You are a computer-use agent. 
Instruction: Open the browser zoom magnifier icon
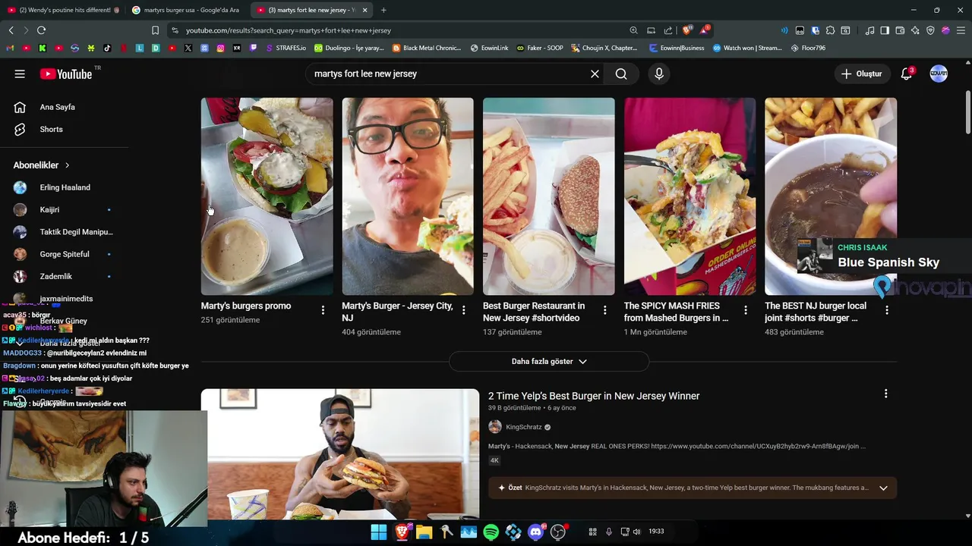click(x=633, y=30)
